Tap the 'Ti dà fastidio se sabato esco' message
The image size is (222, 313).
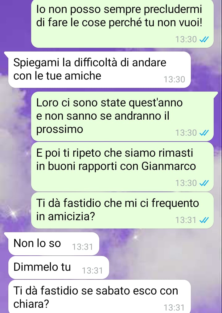click(x=99, y=296)
